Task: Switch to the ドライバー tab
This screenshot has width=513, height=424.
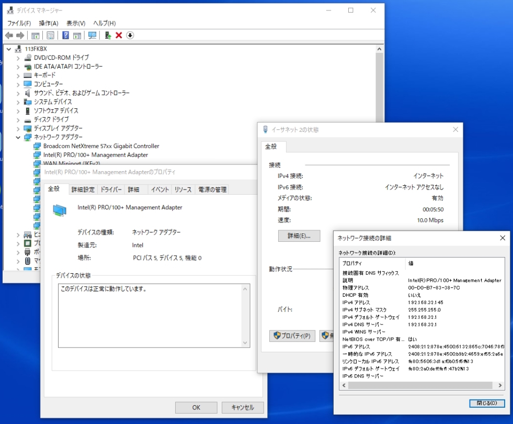Action: [111, 189]
